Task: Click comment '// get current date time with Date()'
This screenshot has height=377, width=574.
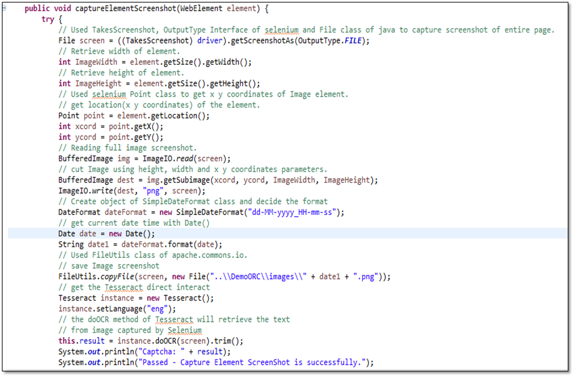Action: (x=134, y=223)
